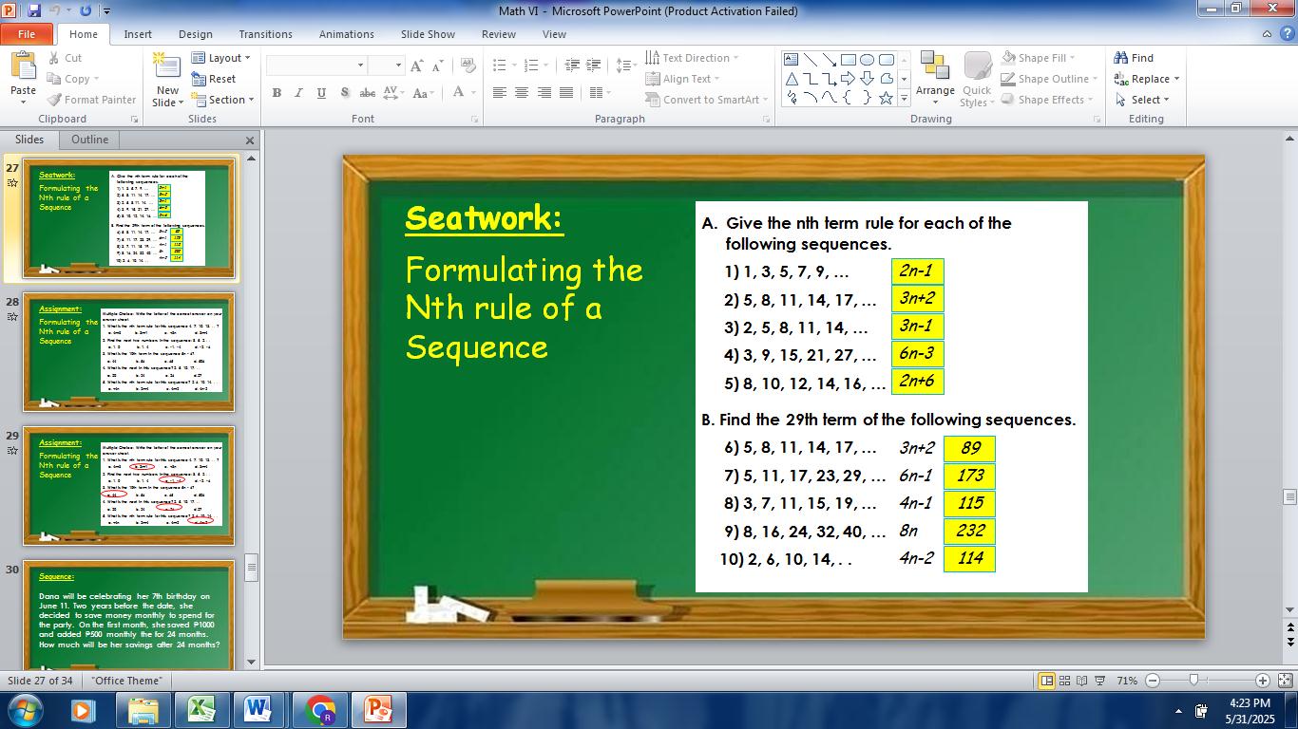
Task: Toggle Italic formatting
Action: click(x=298, y=93)
